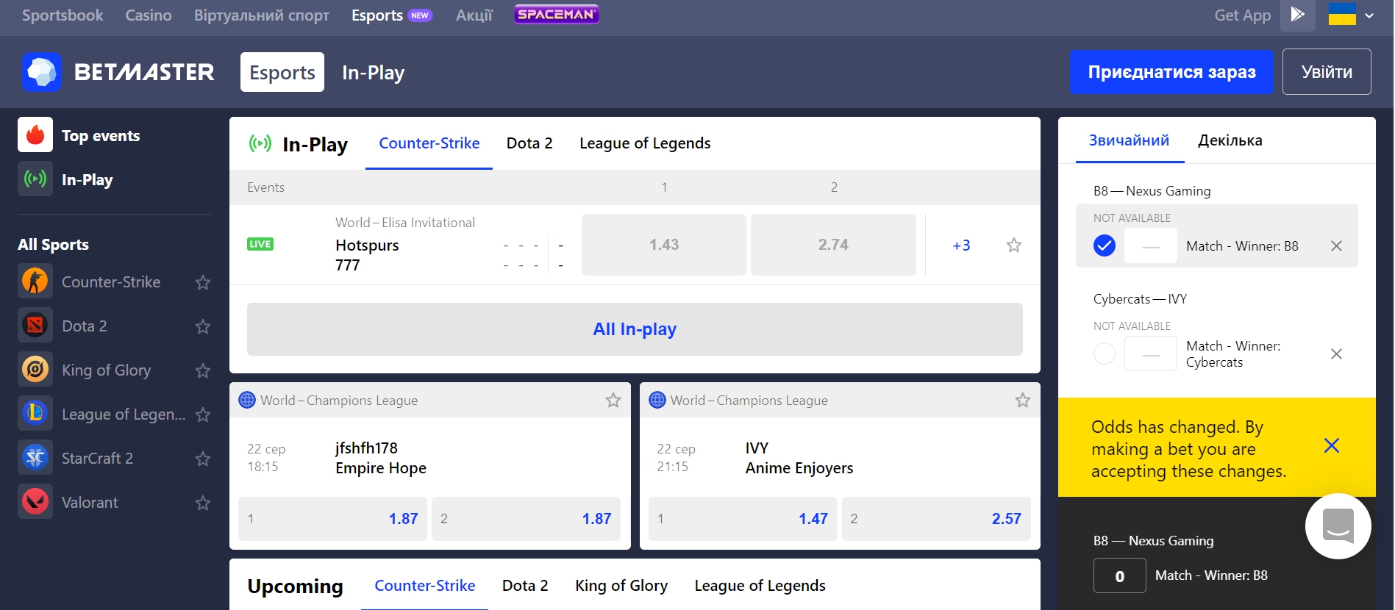1395x610 pixels.
Task: Open Dota 2 tab in In-Play
Action: click(529, 143)
